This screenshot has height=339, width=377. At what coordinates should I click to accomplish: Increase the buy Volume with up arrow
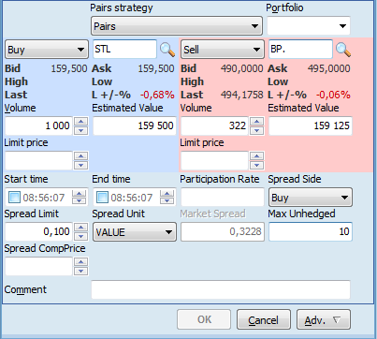point(81,122)
